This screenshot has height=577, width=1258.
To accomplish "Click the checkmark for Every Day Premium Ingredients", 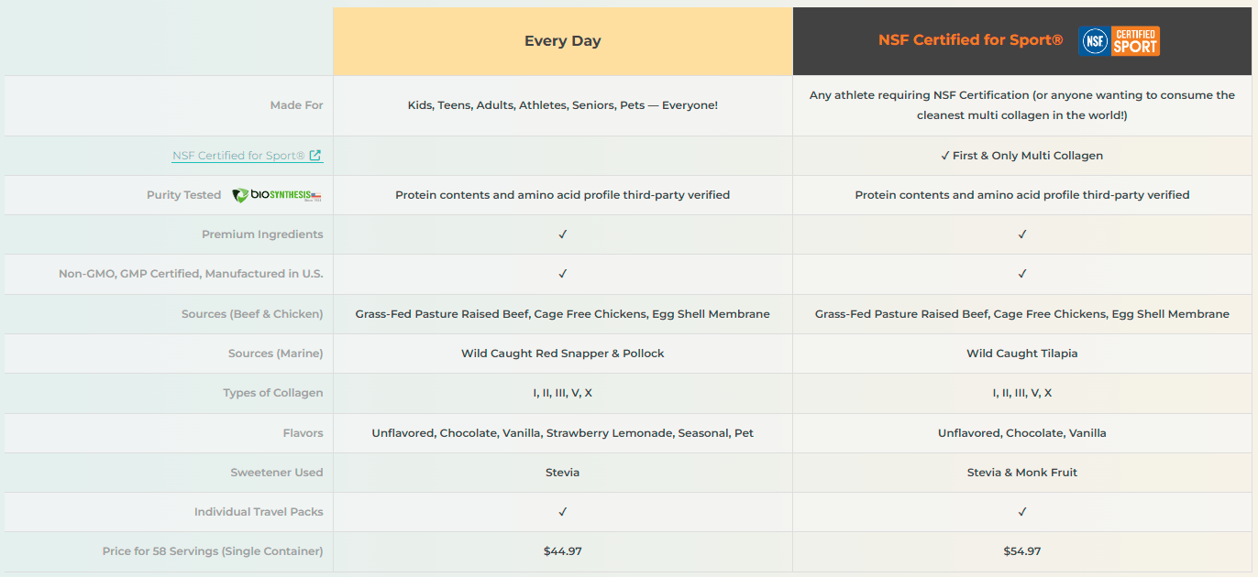I will click(562, 234).
